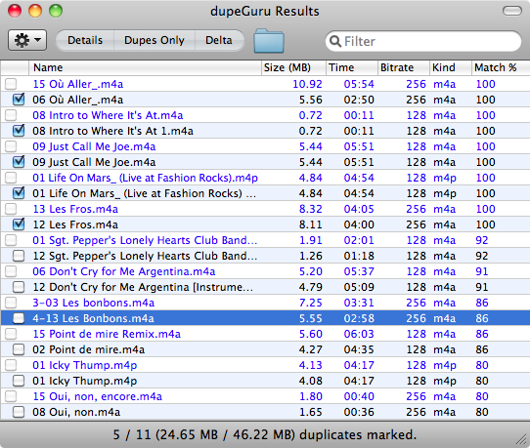Toggle the Details panel button

pos(85,40)
